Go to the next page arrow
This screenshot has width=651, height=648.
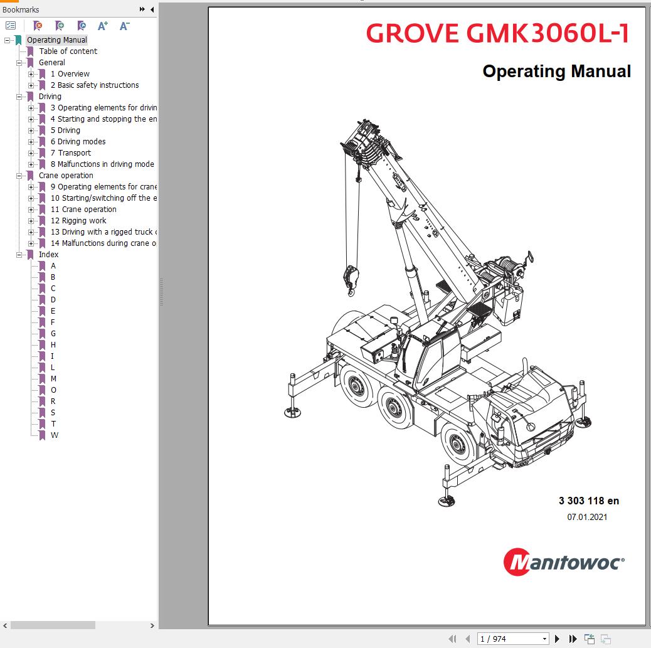coord(557,639)
